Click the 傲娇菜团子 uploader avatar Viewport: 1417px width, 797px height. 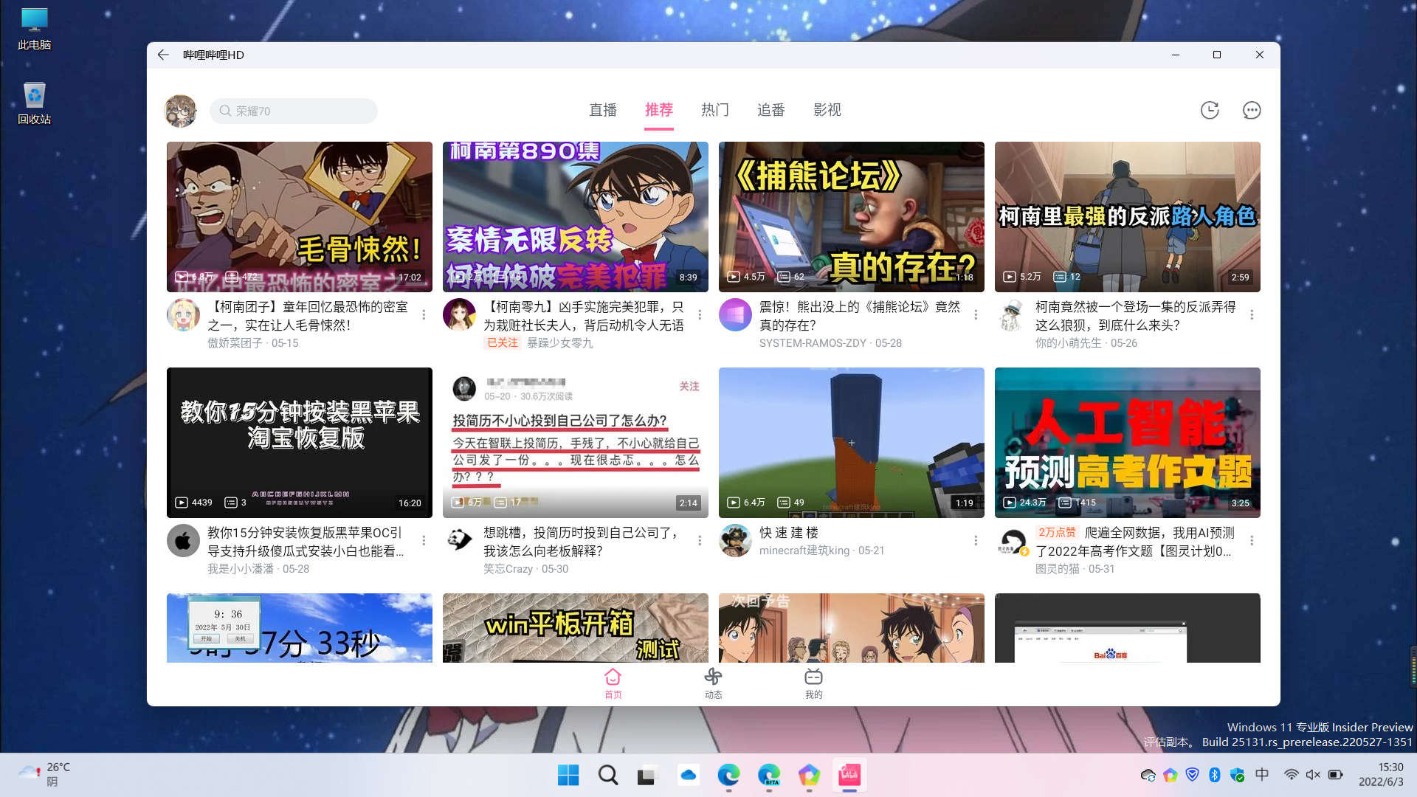click(183, 315)
